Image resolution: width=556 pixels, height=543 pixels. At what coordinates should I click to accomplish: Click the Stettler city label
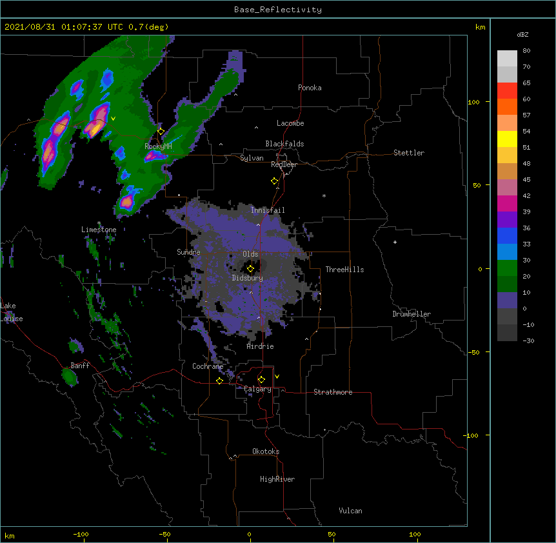click(x=409, y=153)
